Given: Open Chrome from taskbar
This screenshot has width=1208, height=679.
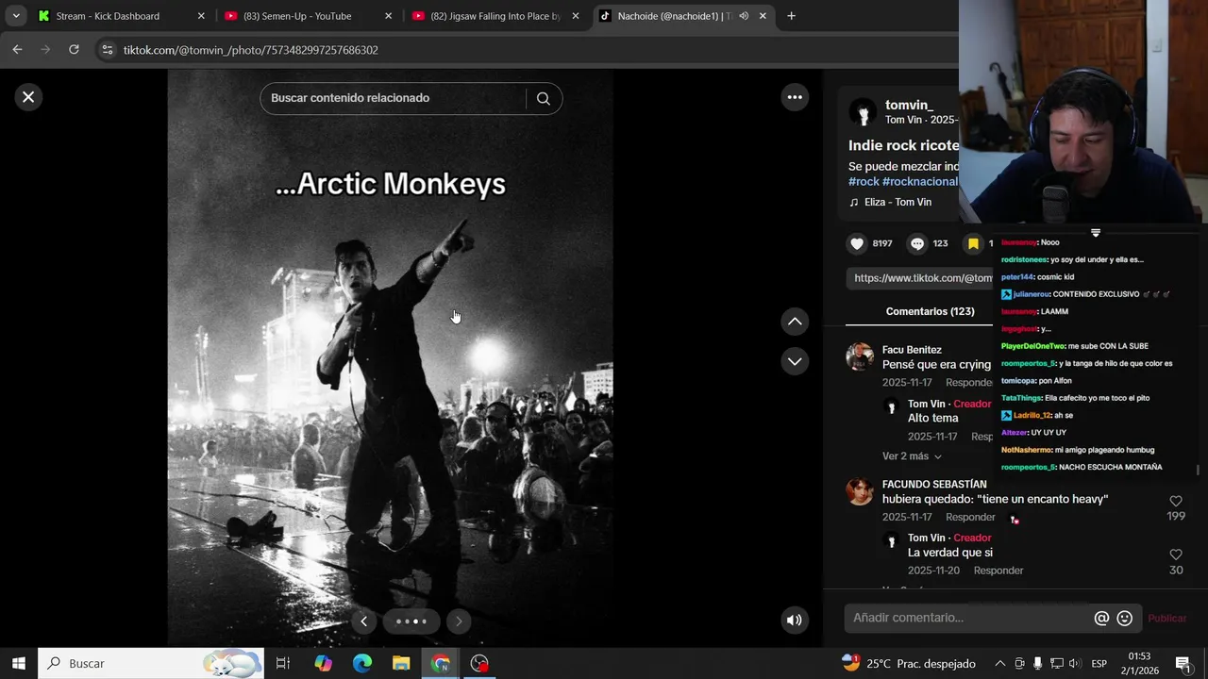Looking at the screenshot, I should pos(441,663).
